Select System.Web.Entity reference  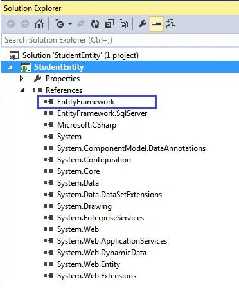coord(89,264)
